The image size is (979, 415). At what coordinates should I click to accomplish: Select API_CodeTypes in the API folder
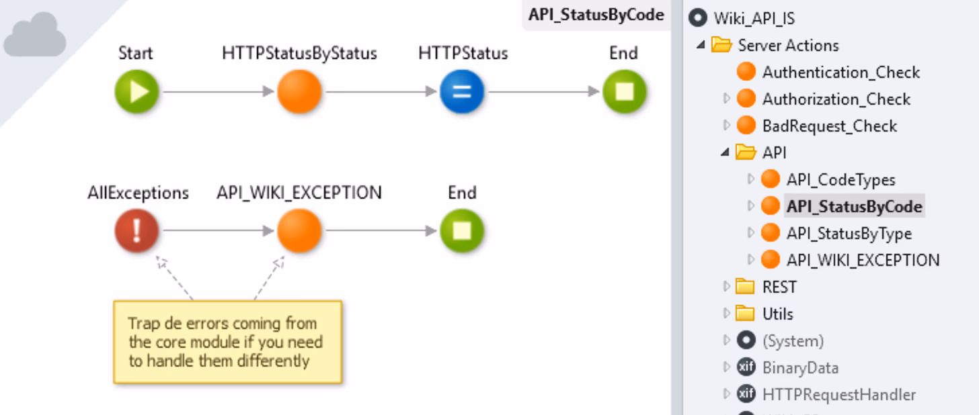tap(840, 180)
